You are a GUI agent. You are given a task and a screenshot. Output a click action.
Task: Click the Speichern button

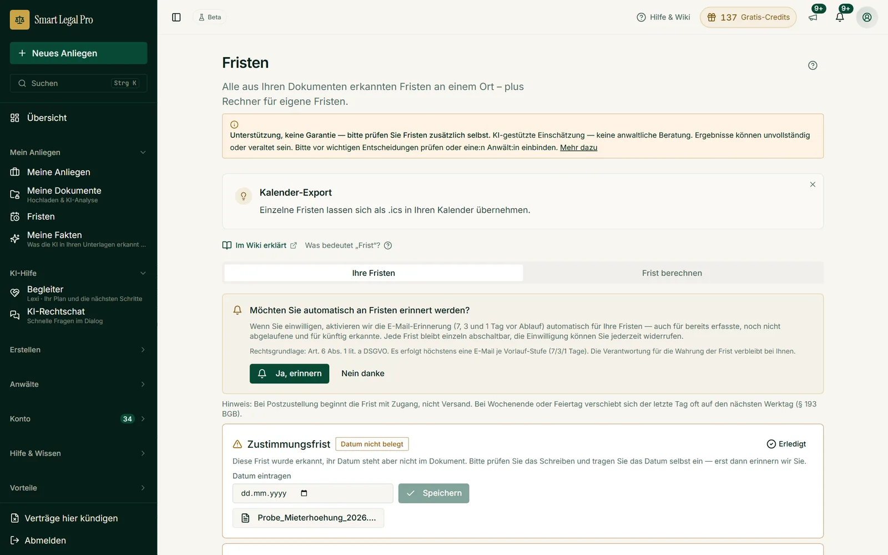[x=433, y=493]
